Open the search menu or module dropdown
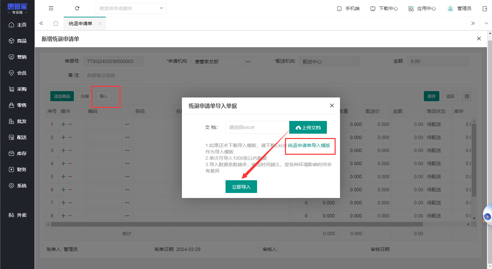Screen dimensions: 492x269 [131, 8]
